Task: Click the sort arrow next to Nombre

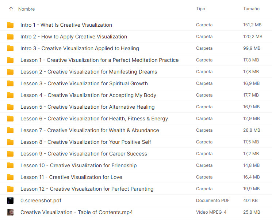Action: click(11, 9)
